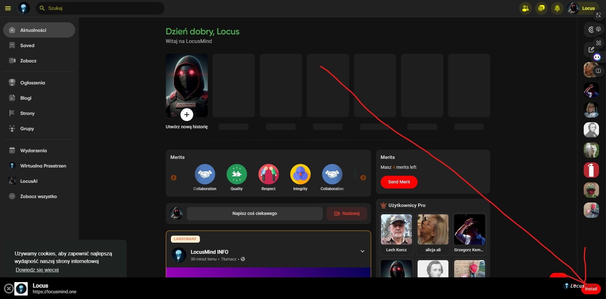
Task: Open the settings gear icon on right
Action: click(x=591, y=30)
